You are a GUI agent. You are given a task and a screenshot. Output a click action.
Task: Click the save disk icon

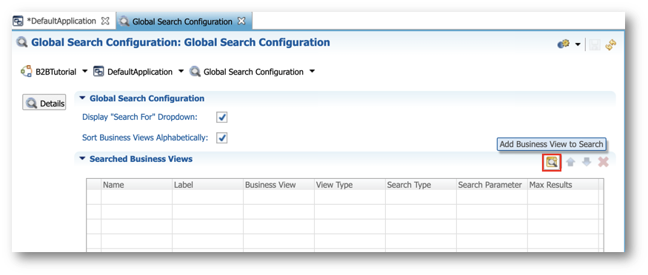click(595, 44)
